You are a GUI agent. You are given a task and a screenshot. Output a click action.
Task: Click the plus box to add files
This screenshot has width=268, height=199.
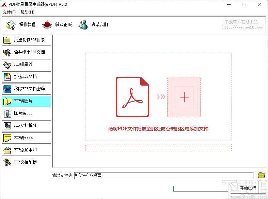(184, 97)
